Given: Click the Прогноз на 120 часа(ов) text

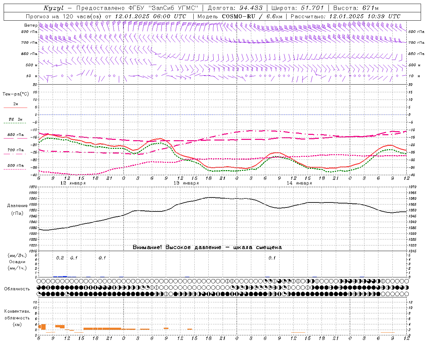Looking at the screenshot, I should pyautogui.click(x=64, y=16).
